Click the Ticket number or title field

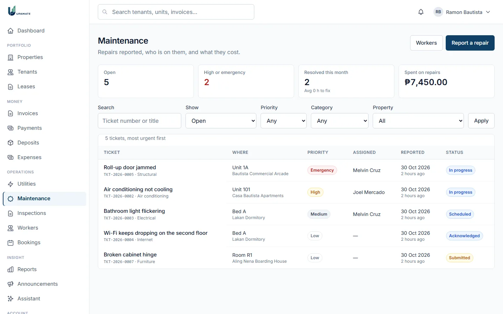click(139, 121)
